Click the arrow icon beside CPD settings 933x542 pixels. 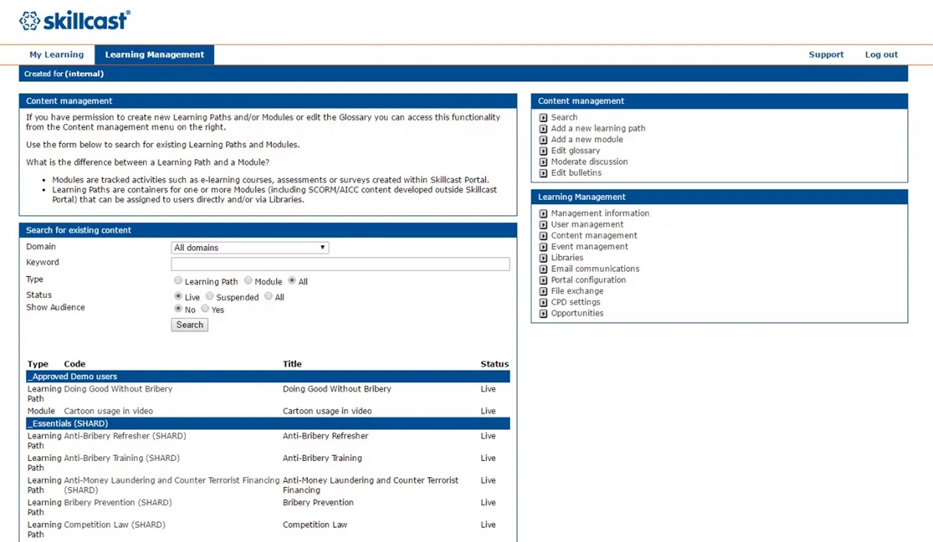coord(543,302)
